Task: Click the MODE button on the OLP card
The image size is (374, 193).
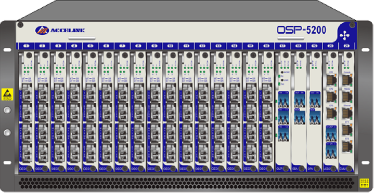Action: [282, 72]
